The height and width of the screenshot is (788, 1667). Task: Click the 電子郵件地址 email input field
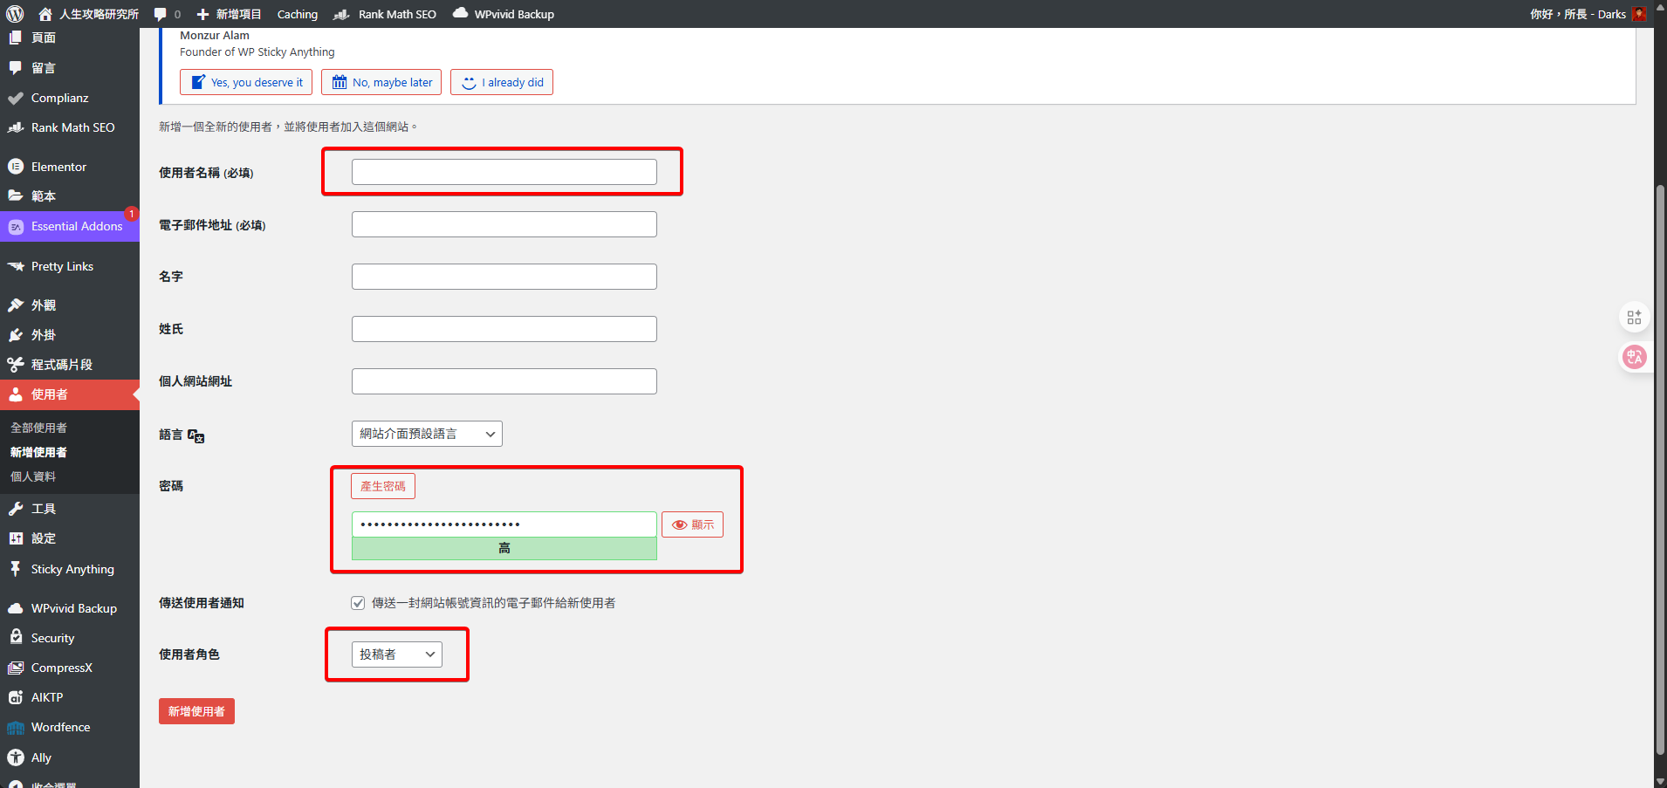click(504, 224)
